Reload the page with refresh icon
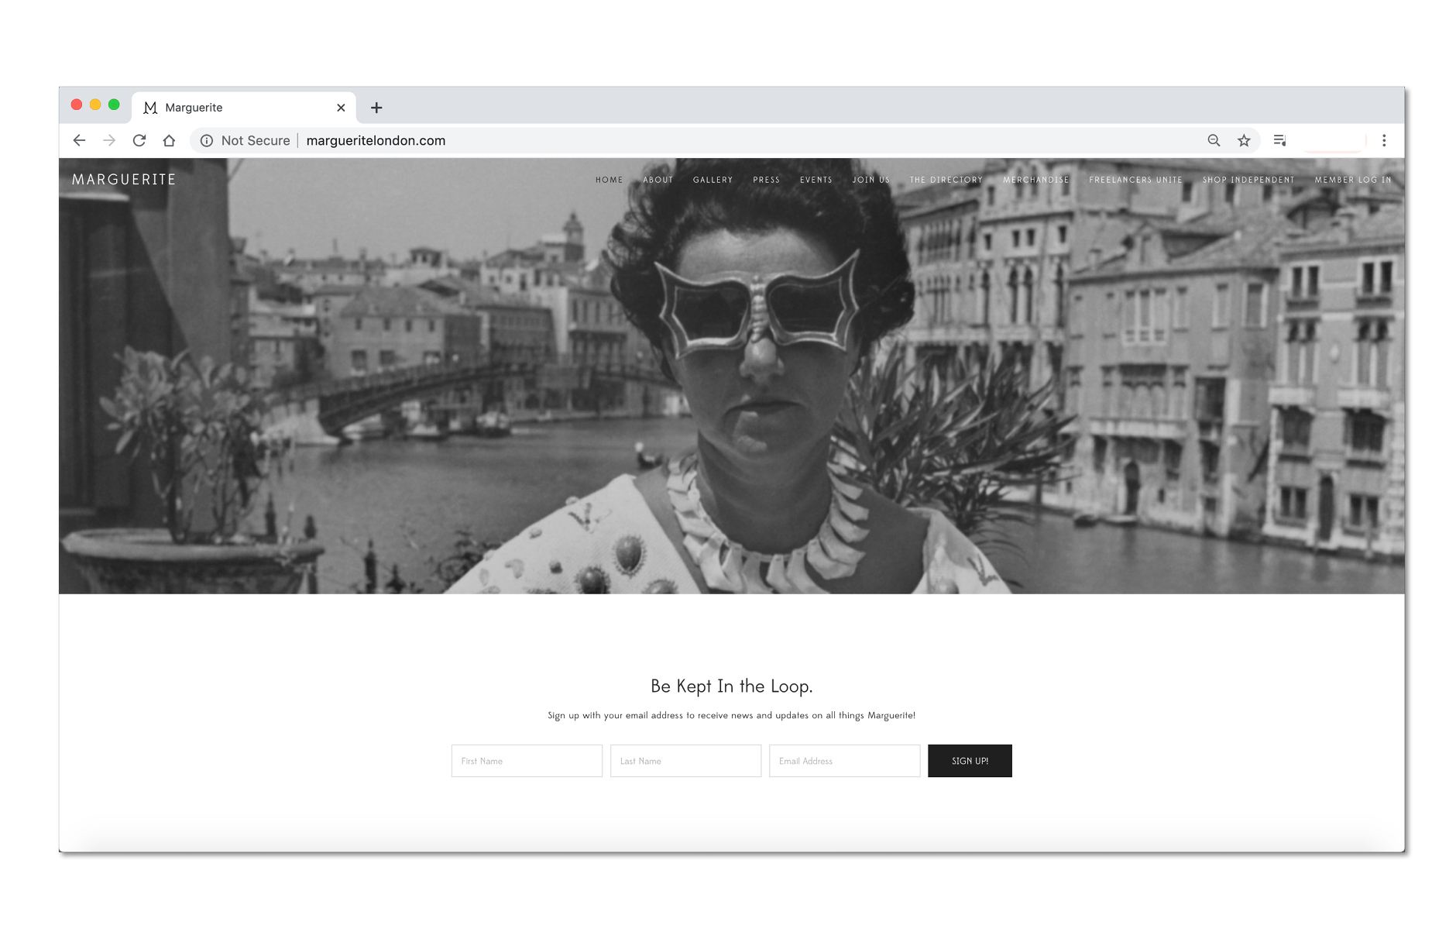Viewport: 1456px width, 939px height. click(x=139, y=140)
